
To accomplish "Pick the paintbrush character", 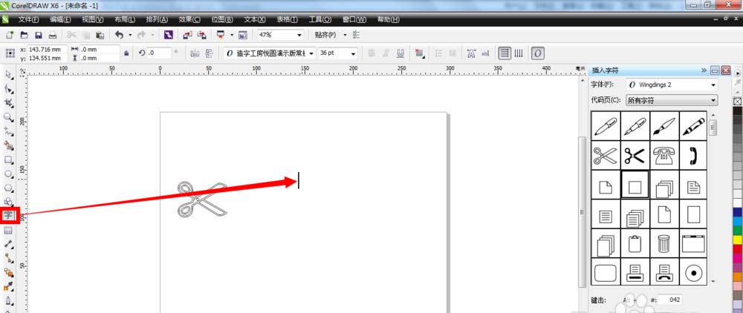I will tap(664, 126).
